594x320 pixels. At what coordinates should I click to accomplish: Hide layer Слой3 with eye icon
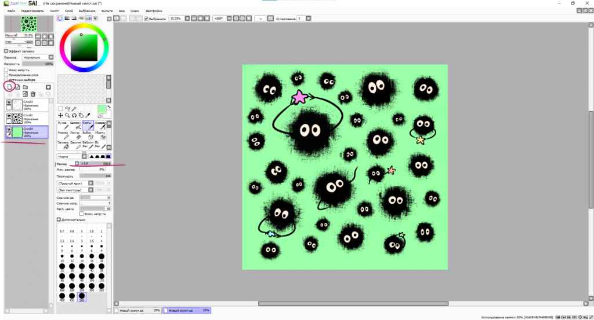9,102
